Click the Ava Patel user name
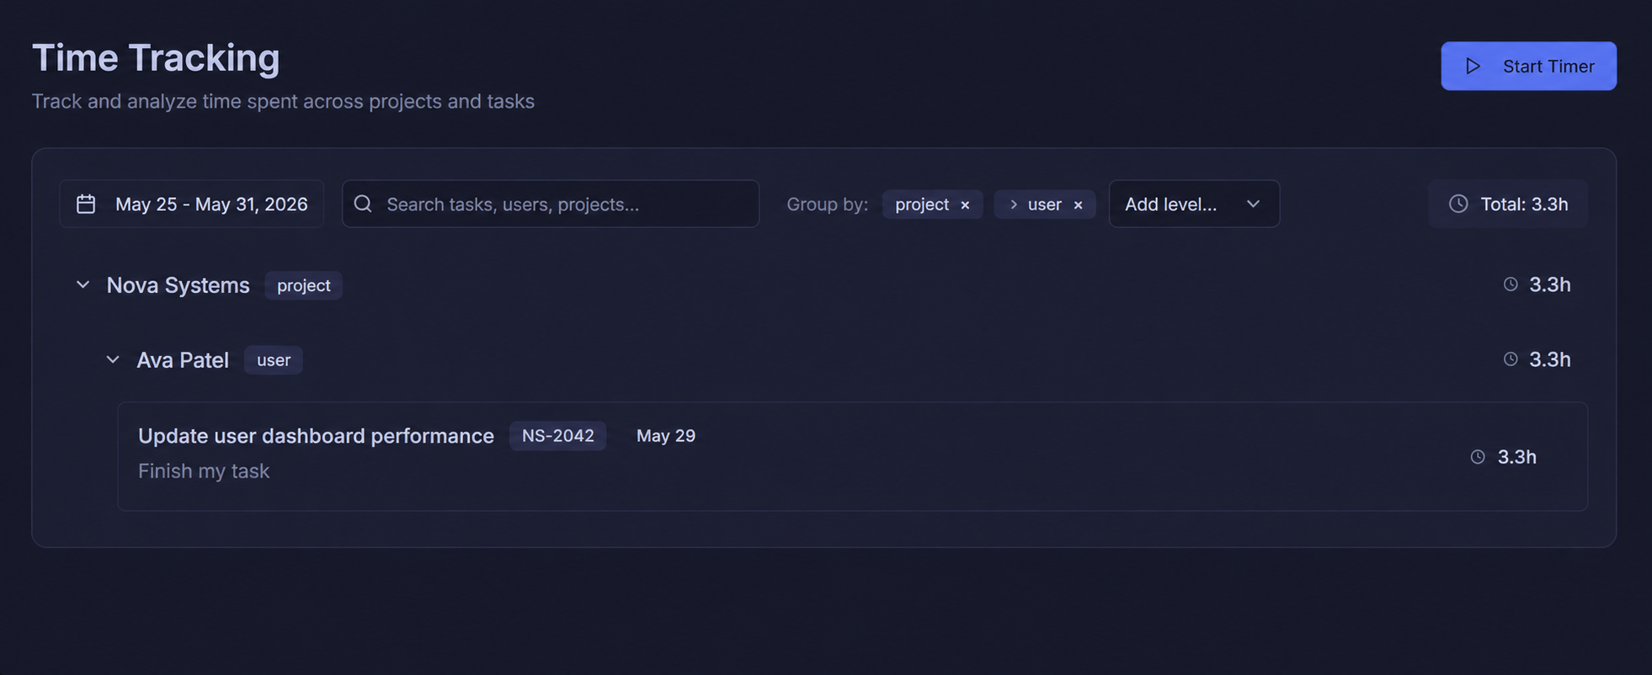This screenshot has width=1652, height=675. (x=183, y=360)
